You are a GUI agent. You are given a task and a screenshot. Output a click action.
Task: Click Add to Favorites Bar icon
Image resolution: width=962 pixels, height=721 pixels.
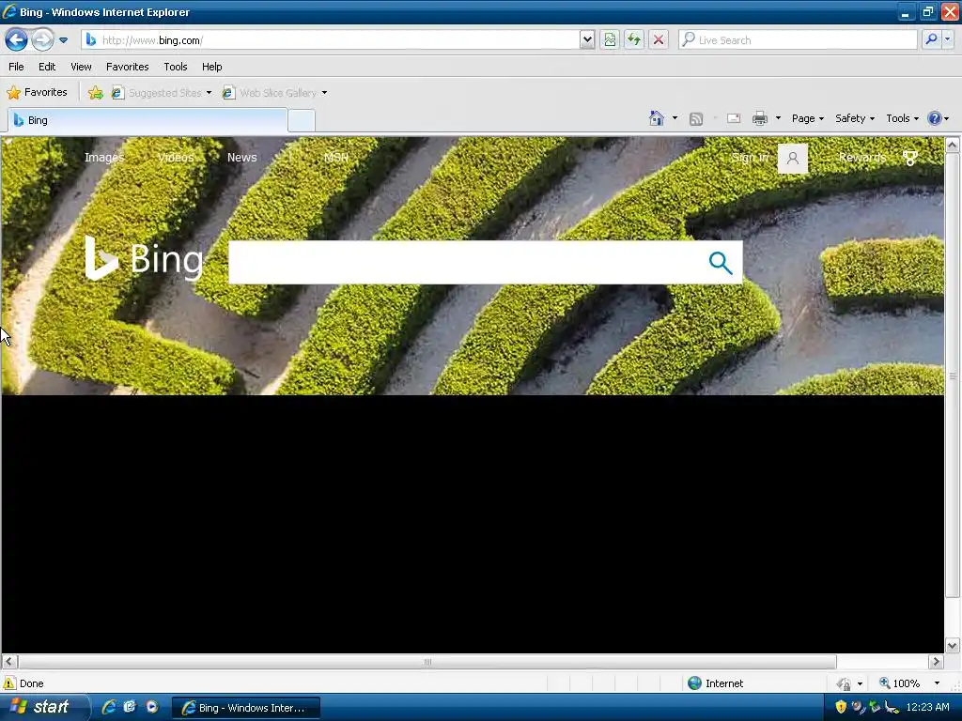pos(96,93)
